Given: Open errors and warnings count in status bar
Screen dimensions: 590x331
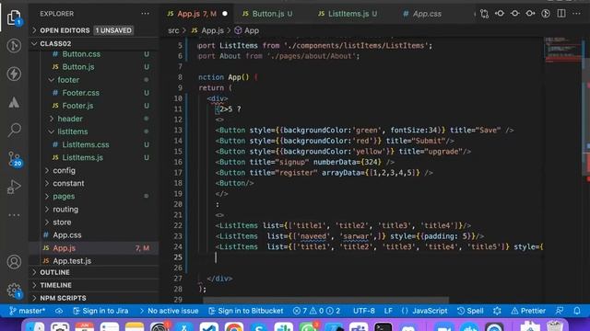Looking at the screenshot, I should pos(316,311).
